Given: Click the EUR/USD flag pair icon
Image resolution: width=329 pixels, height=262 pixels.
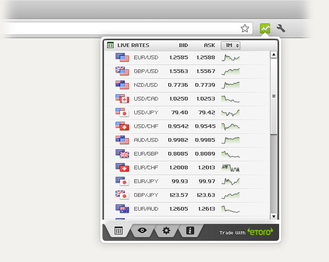Looking at the screenshot, I should click(123, 58).
